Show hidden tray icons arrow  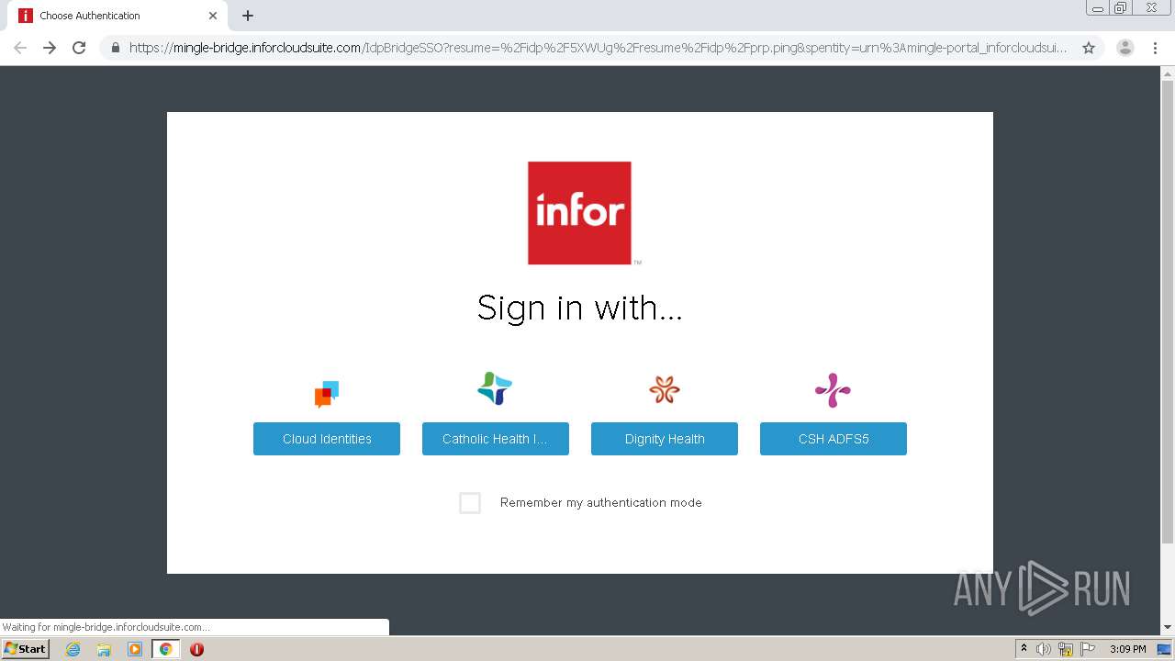click(1024, 649)
